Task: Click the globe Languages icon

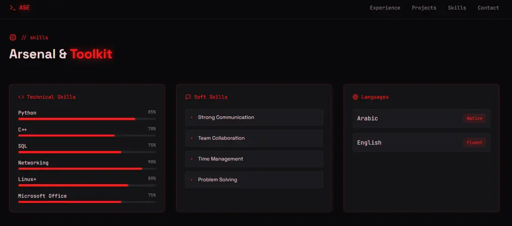Action: click(x=355, y=97)
